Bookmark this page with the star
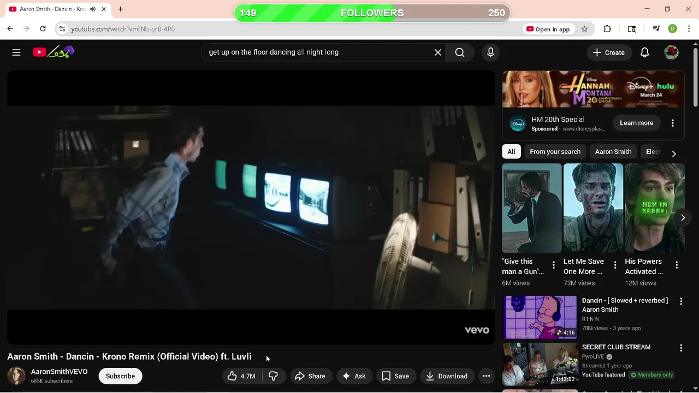The width and height of the screenshot is (699, 393). tap(584, 29)
